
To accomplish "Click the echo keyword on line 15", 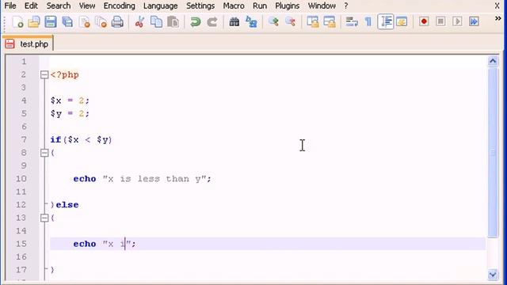I will 85,244.
